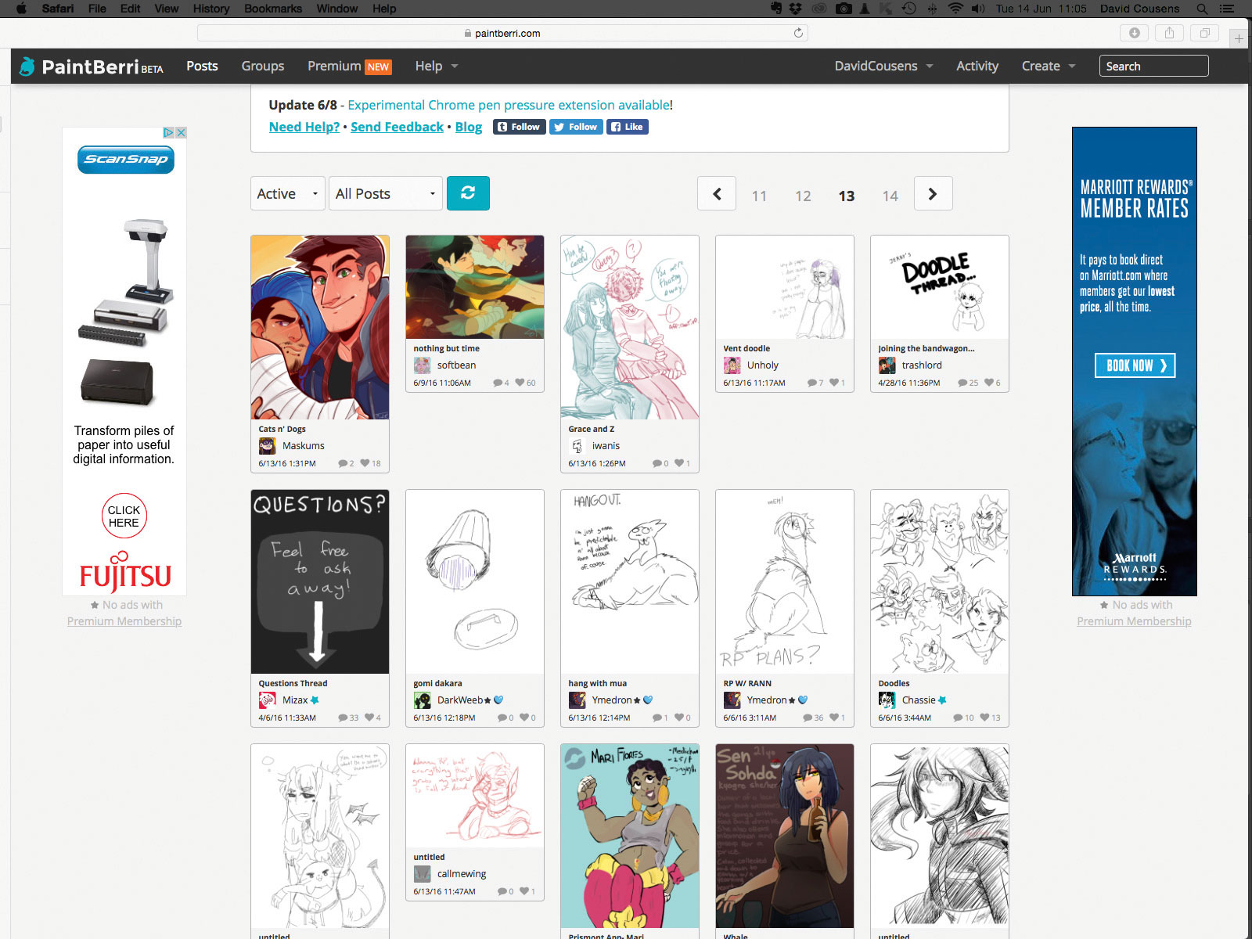The height and width of the screenshot is (939, 1252).
Task: Open the Active sort dropdown
Action: click(x=288, y=193)
